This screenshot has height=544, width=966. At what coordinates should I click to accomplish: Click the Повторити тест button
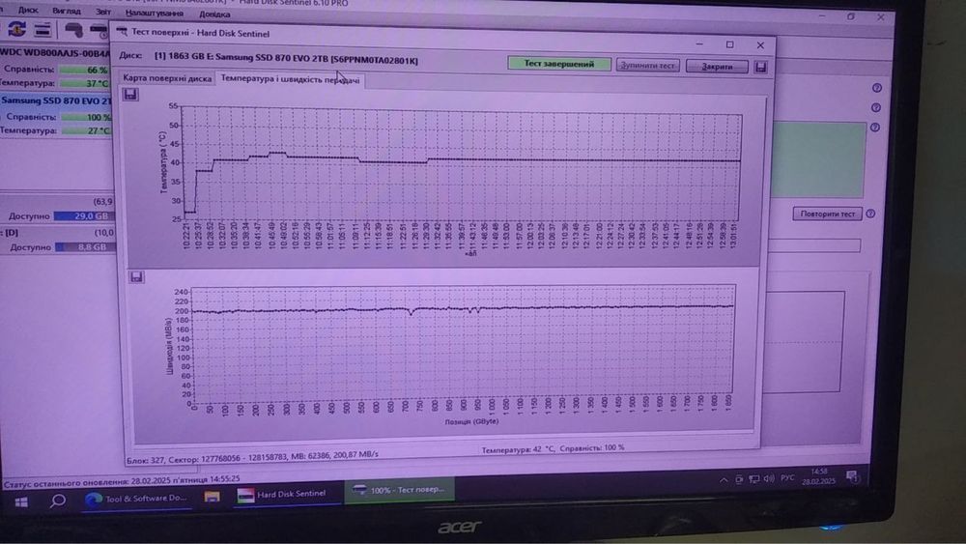(827, 214)
